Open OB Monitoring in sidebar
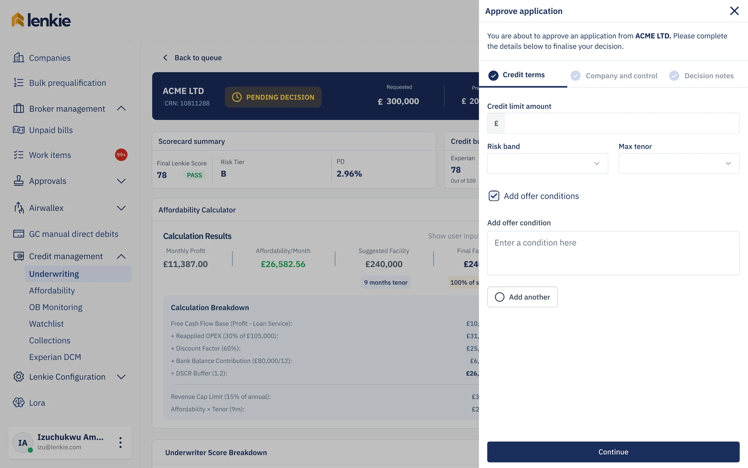The width and height of the screenshot is (748, 468). pyautogui.click(x=56, y=307)
